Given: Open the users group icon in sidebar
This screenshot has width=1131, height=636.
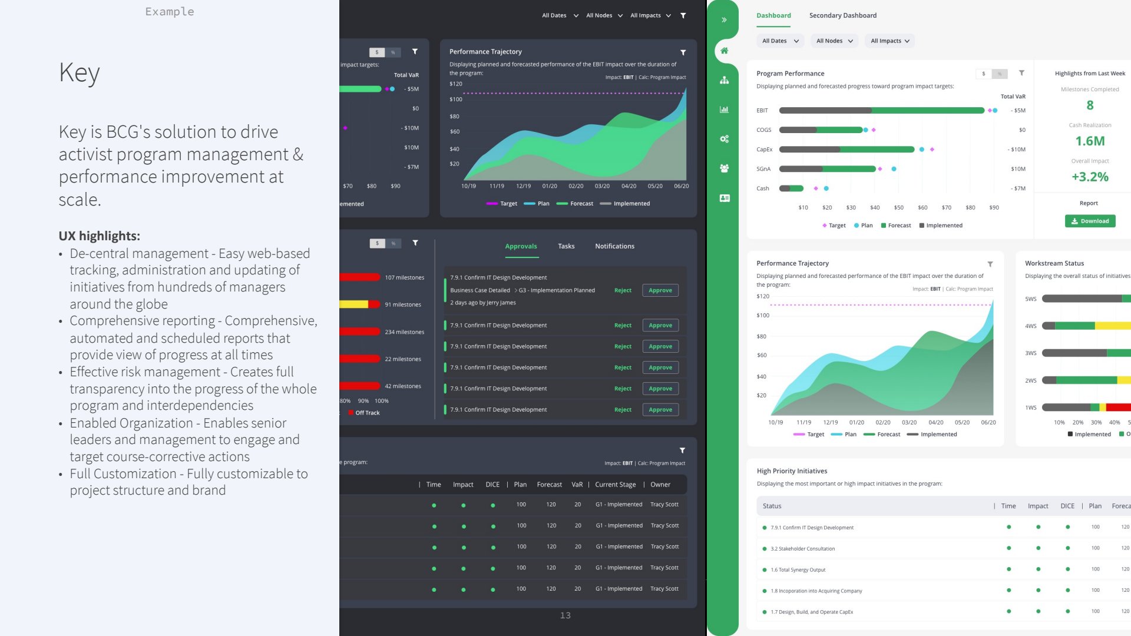Looking at the screenshot, I should tap(724, 168).
